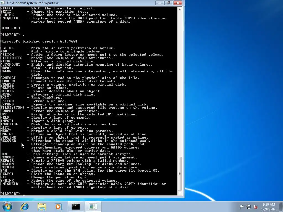Select the taskbar item right of the console
The width and height of the screenshot is (283, 212).
point(93,206)
